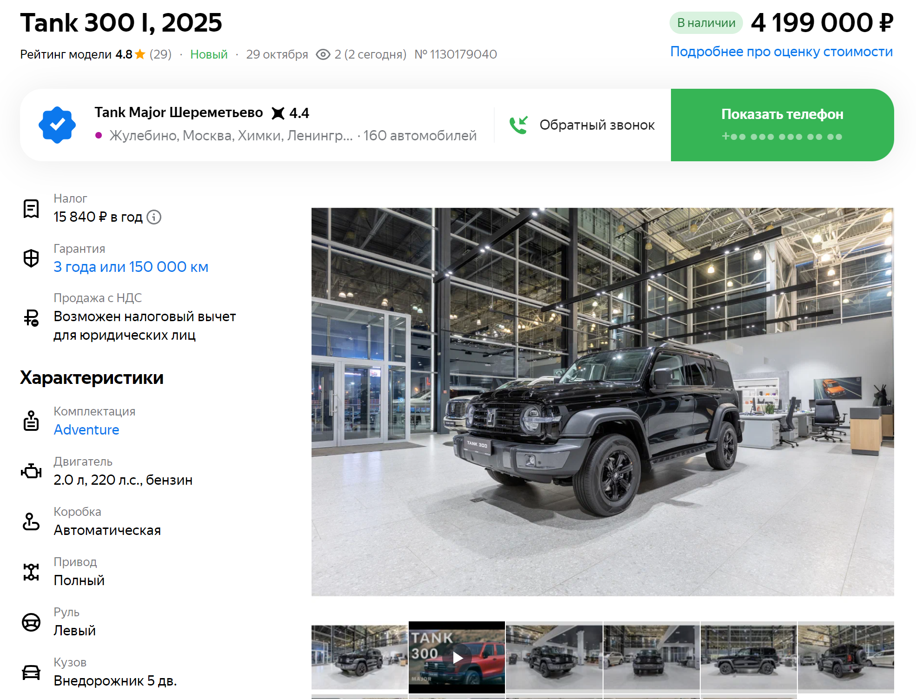Click the steering wheel icon
The height and width of the screenshot is (699, 916).
click(31, 622)
